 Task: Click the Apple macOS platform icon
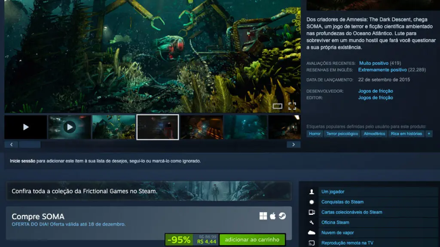click(273, 216)
